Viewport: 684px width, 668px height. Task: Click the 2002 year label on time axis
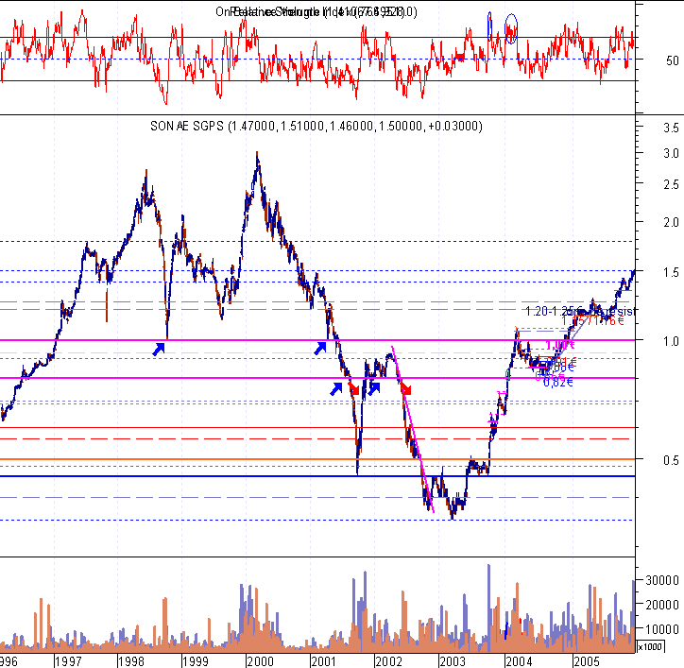[x=388, y=661]
